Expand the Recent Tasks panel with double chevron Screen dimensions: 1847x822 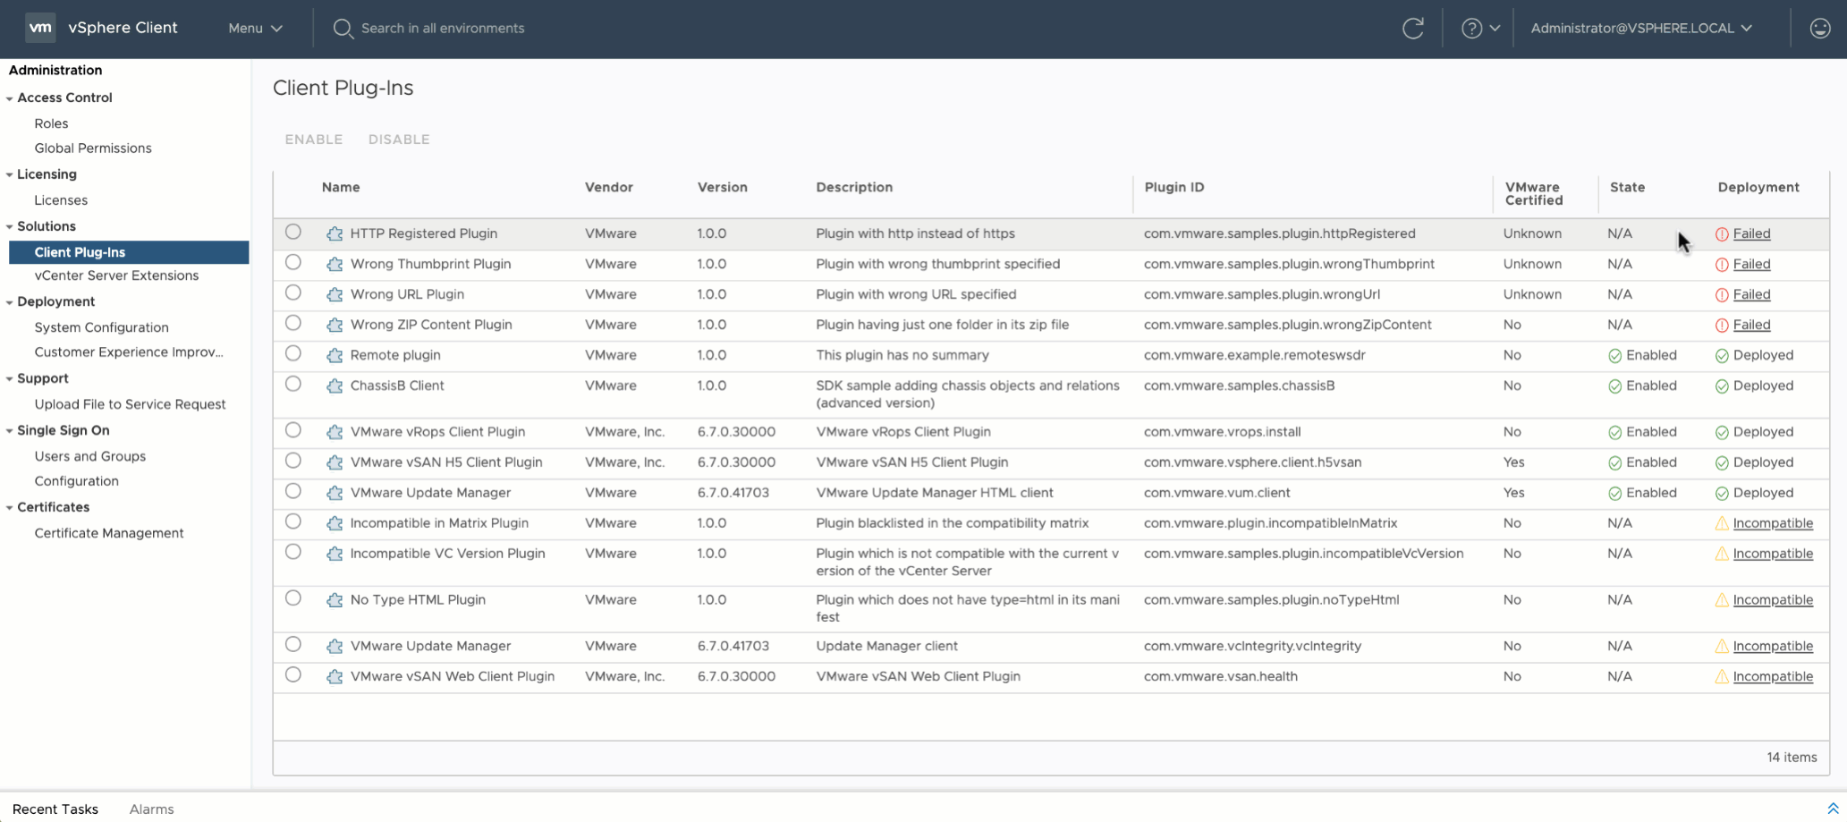click(1833, 809)
